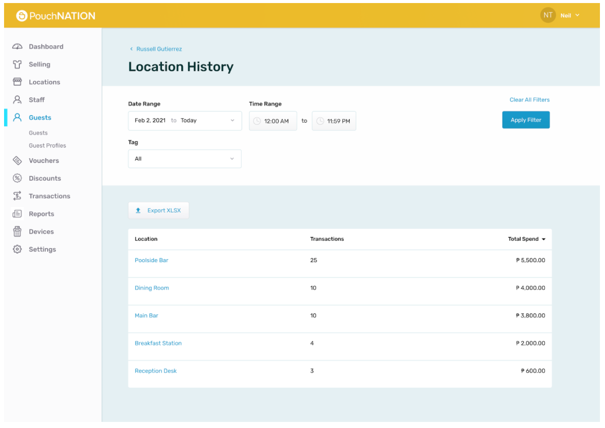This screenshot has width=605, height=428.
Task: Click transaction count 3 for Reception Desk
Action: 312,371
